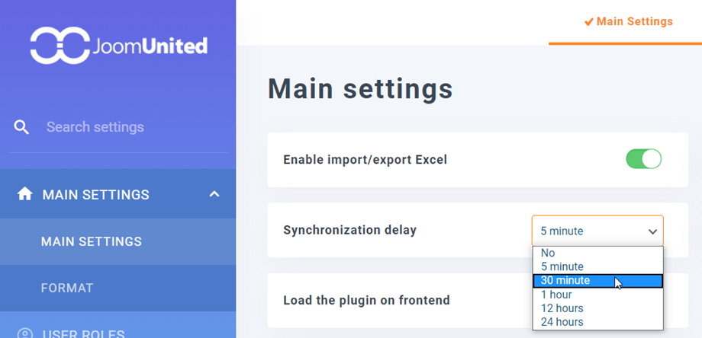Screen dimensions: 702x338
Task: Collapse the Main Settings sidebar chevron
Action: click(x=214, y=194)
